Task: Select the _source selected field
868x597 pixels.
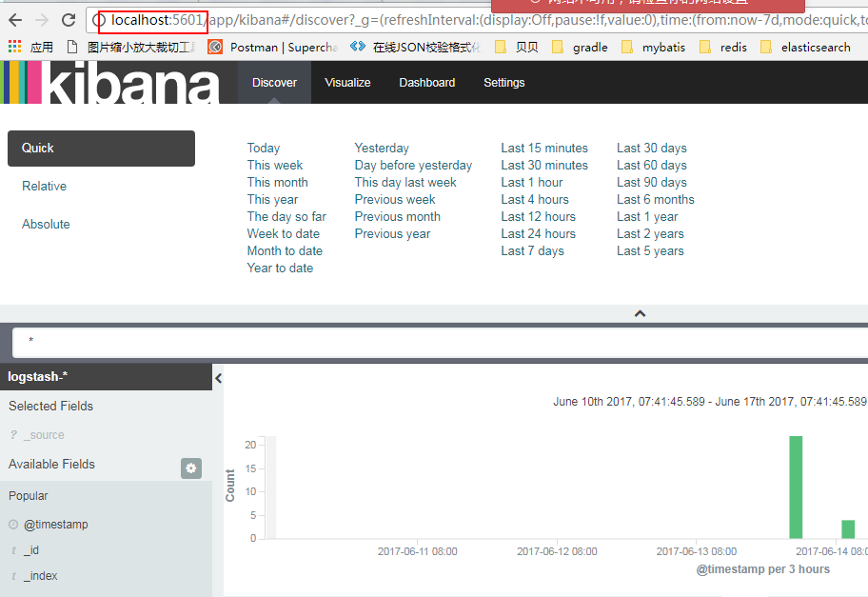Action: (x=44, y=435)
